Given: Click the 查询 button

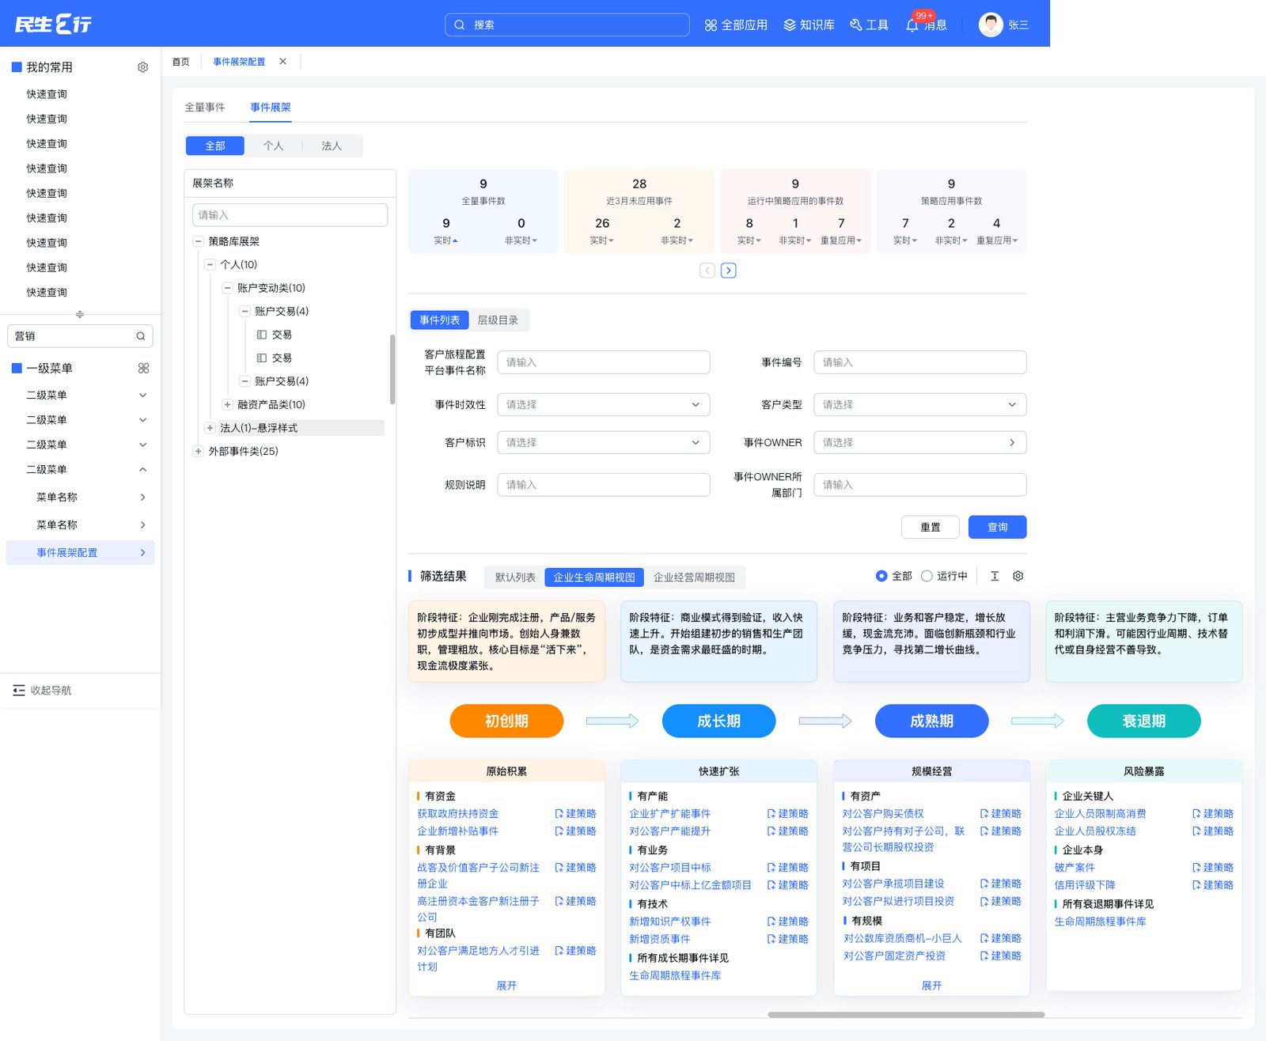Looking at the screenshot, I should point(997,527).
